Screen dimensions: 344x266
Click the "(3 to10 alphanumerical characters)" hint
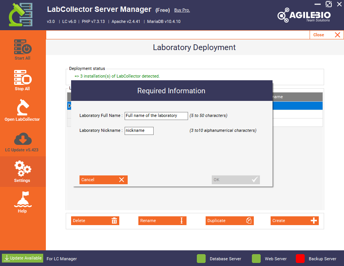[x=223, y=130]
